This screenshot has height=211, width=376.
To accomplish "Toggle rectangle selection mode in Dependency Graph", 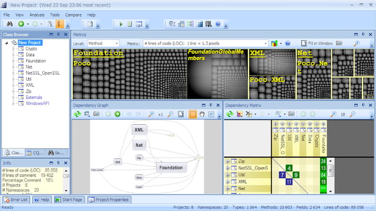I will point(193,114).
